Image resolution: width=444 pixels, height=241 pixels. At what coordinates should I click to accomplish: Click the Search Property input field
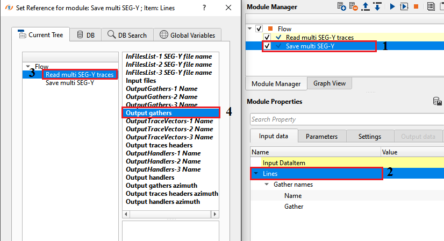click(x=344, y=119)
